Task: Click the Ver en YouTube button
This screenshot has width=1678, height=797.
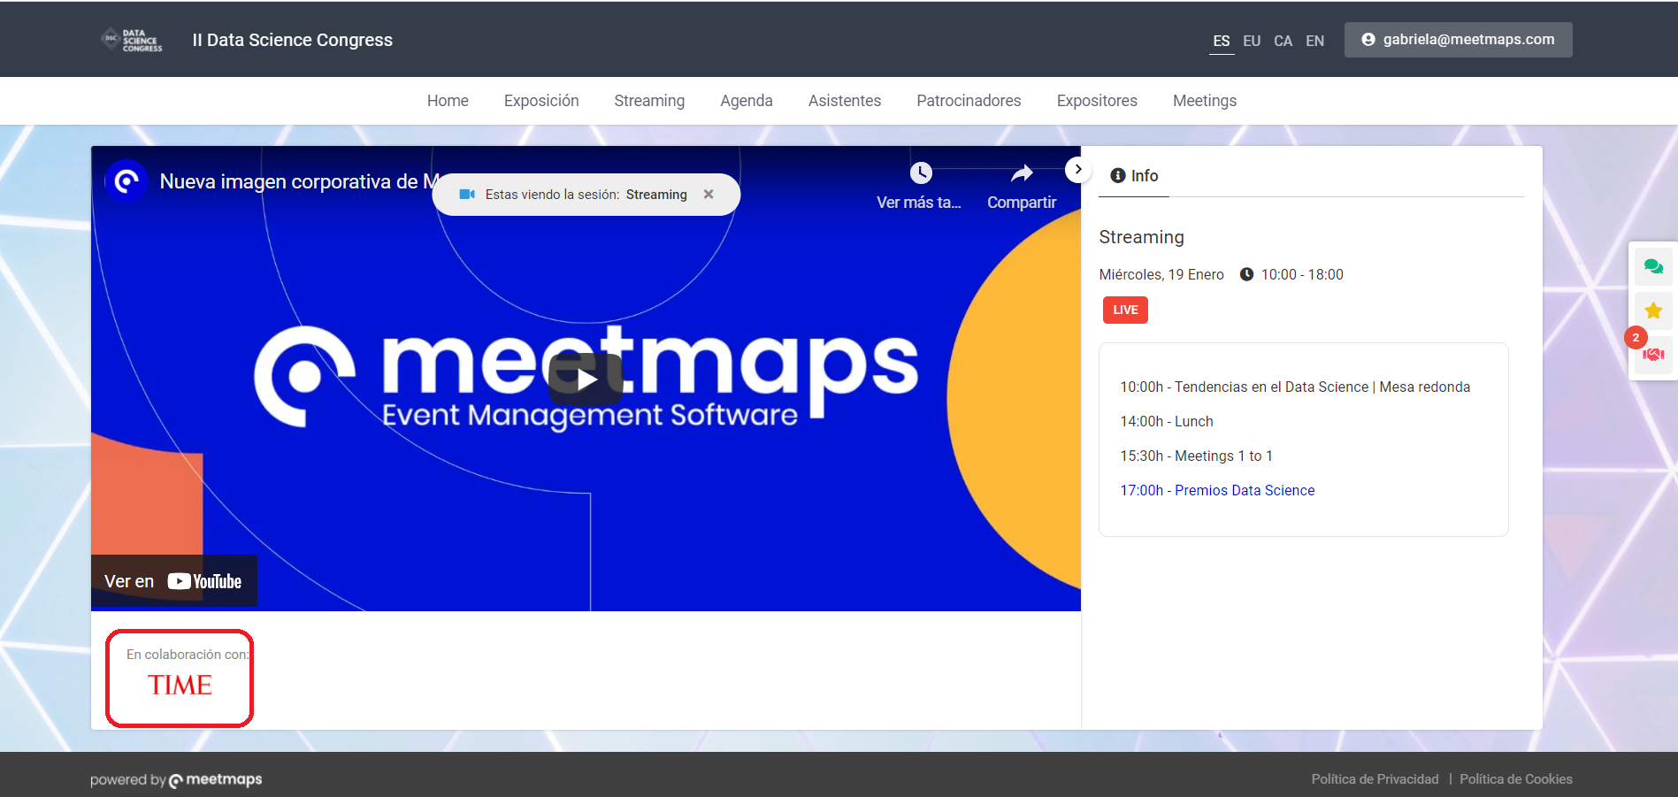Action: tap(173, 581)
